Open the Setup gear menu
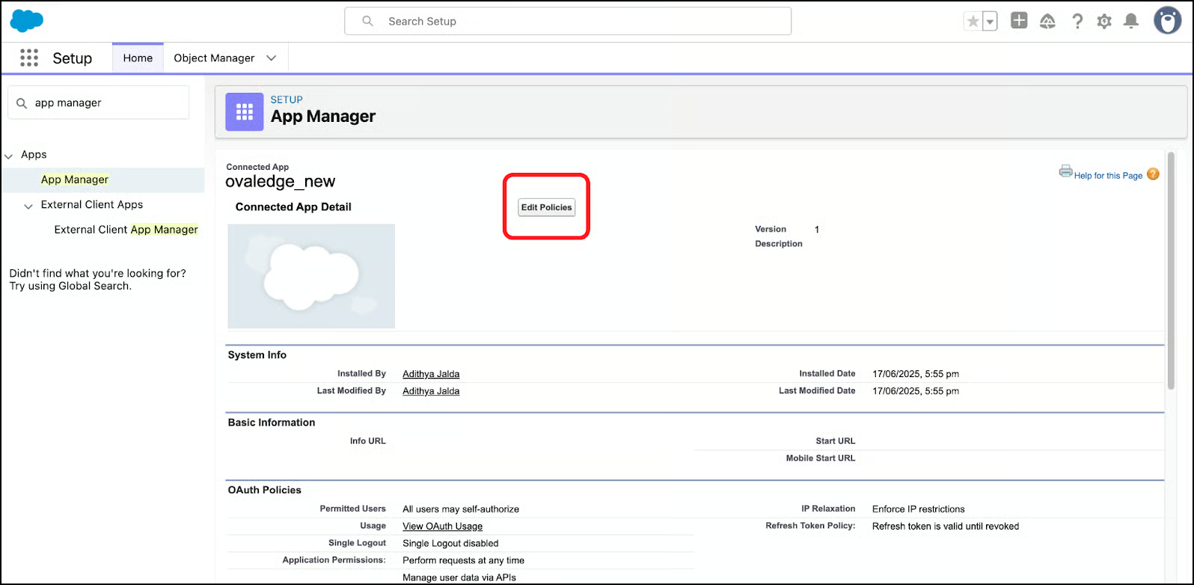Screen dimensions: 1194x585 point(1104,22)
